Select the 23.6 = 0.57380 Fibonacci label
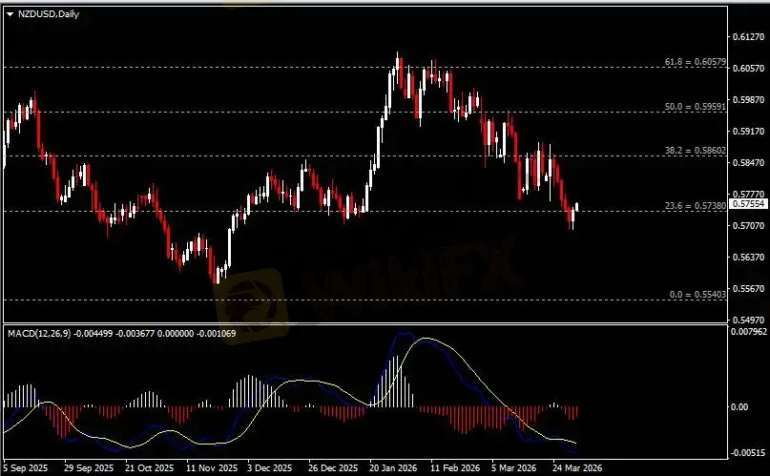This screenshot has width=770, height=476. click(x=695, y=206)
